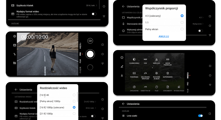
Task: Select the 1:1 aspect ratio radio
Action: [182, 22]
